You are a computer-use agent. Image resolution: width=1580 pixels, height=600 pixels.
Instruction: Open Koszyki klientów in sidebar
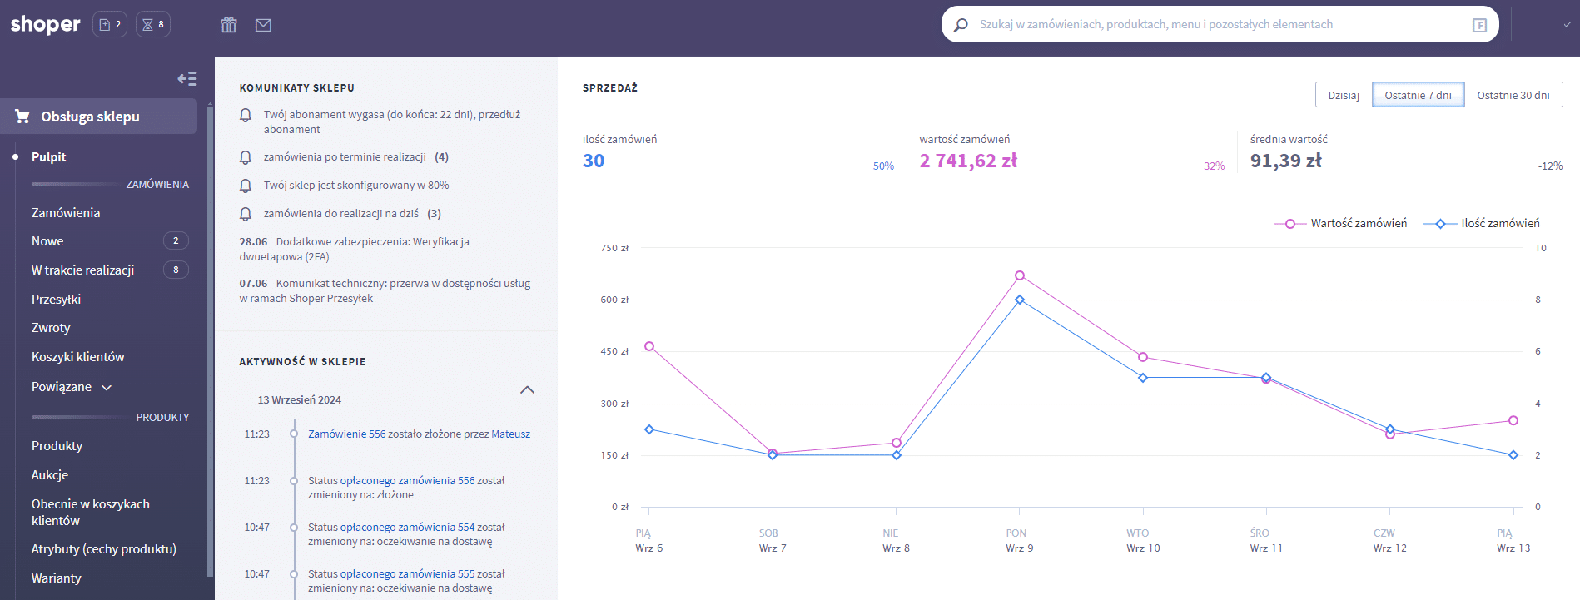77,357
